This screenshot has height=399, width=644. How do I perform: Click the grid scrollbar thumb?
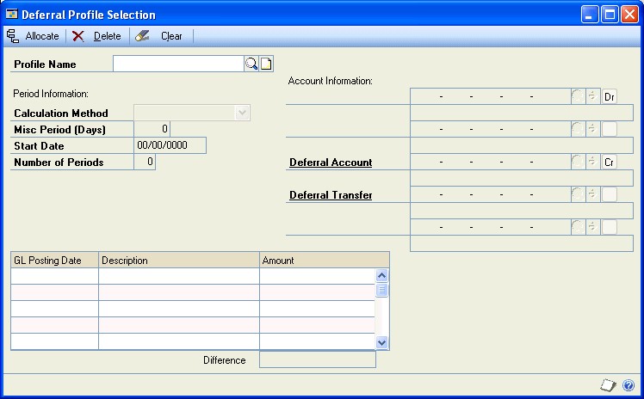pyautogui.click(x=382, y=291)
